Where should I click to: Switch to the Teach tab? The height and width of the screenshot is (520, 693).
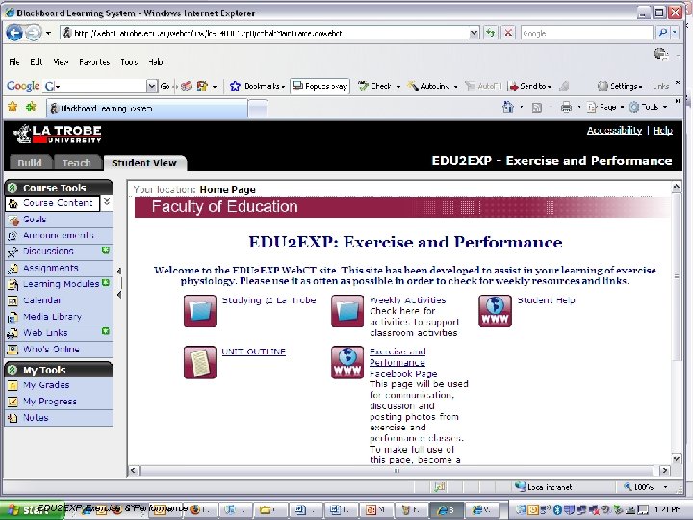click(76, 163)
